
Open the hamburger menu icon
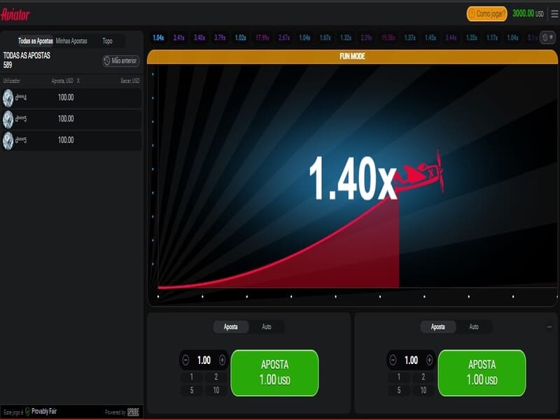tap(554, 14)
